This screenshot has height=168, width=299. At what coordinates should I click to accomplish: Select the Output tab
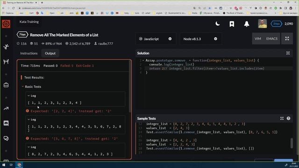click(x=50, y=53)
